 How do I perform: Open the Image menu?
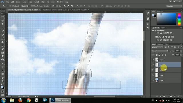point(18,2)
